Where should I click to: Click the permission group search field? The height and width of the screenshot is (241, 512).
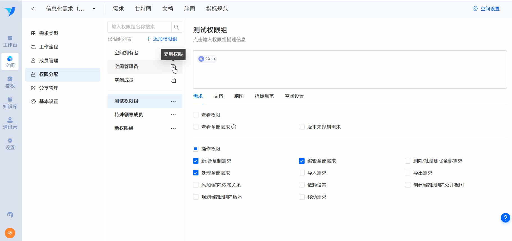[140, 27]
